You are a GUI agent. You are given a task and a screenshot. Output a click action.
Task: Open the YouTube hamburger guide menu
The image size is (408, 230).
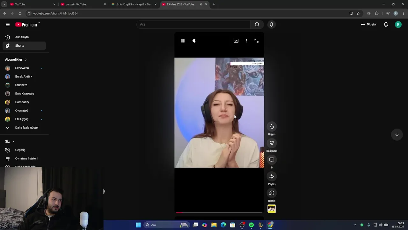coord(8,25)
